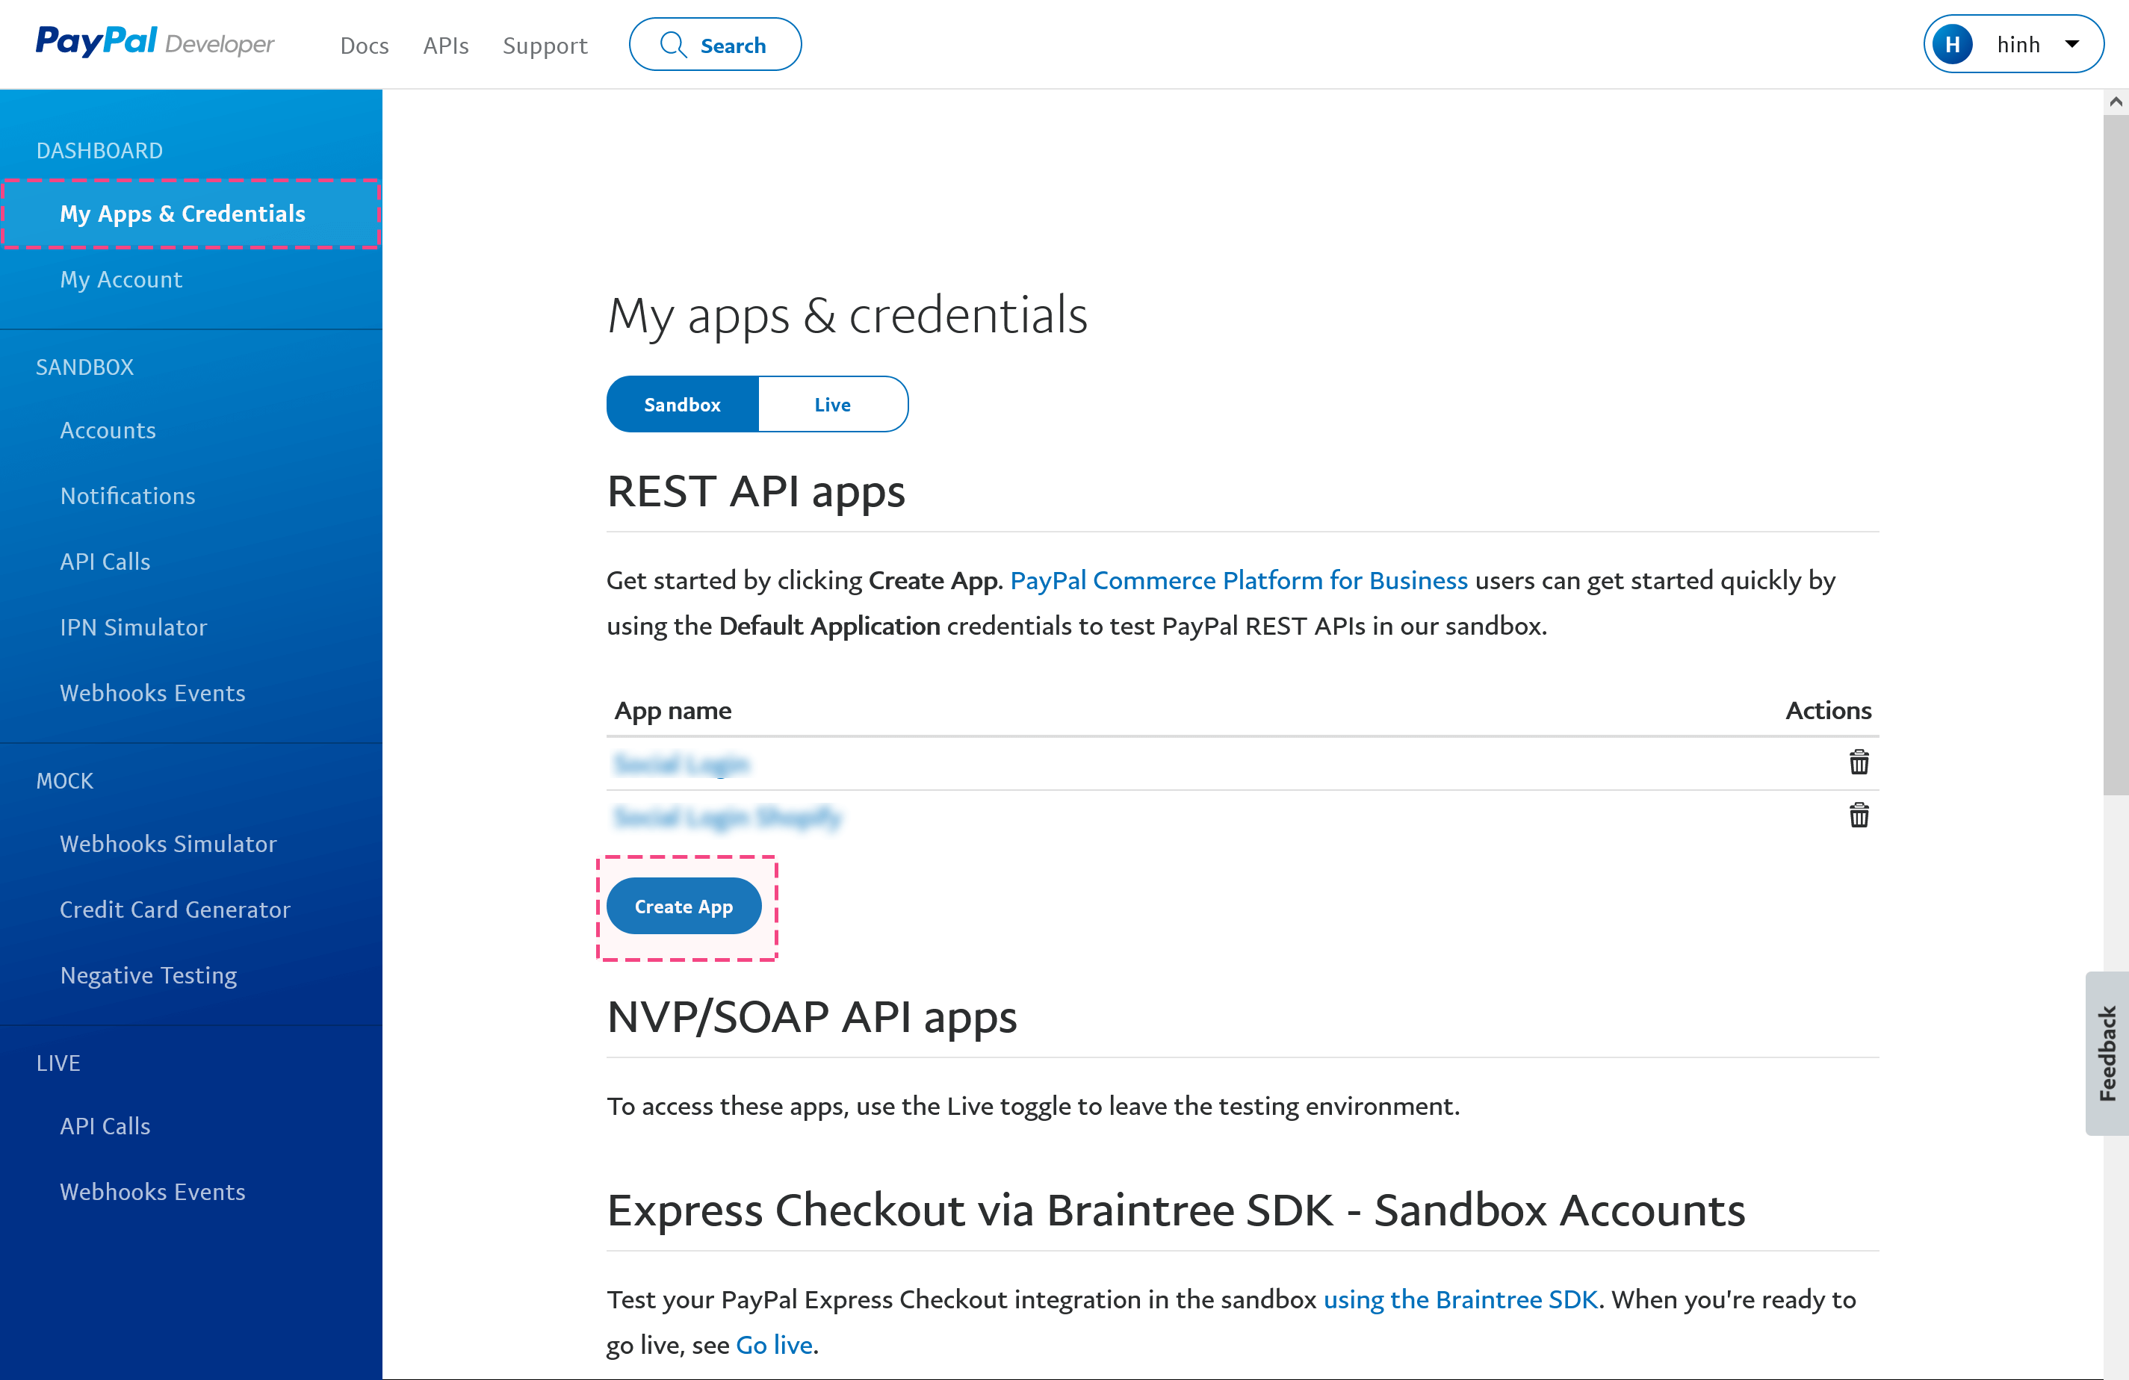Open Negative Testing in sidebar

[x=149, y=976]
